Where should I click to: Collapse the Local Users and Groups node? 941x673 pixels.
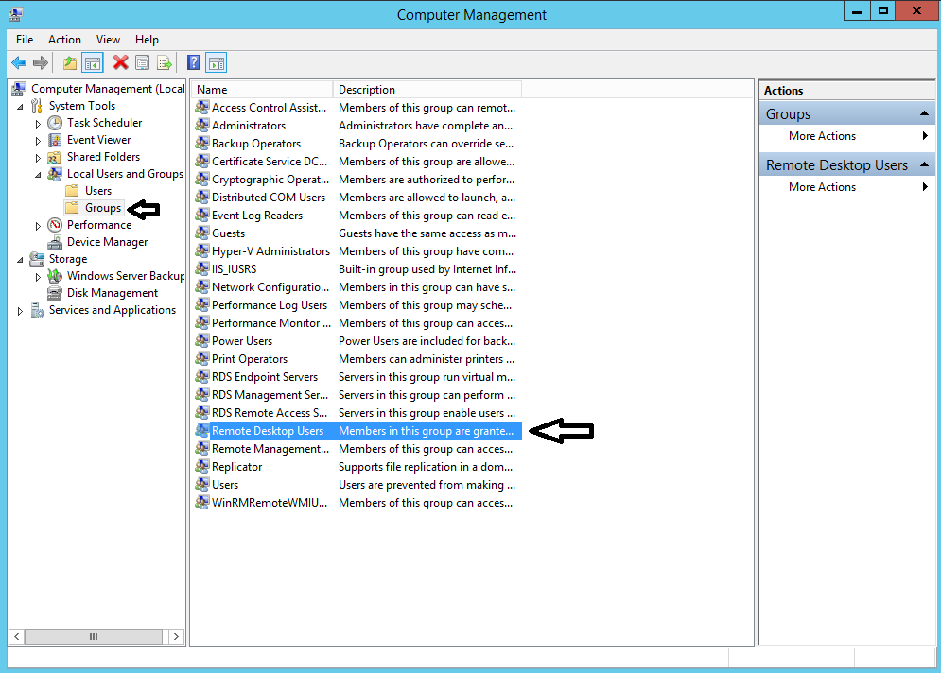pyautogui.click(x=38, y=175)
